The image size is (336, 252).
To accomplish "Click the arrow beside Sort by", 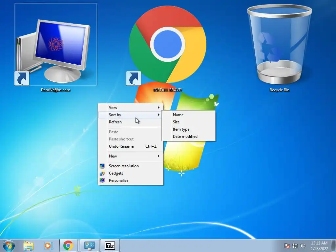I will click(x=159, y=115).
